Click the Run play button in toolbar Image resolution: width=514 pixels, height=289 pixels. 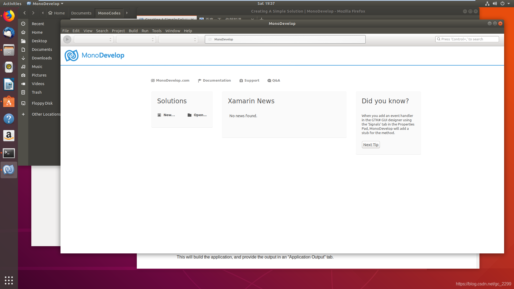click(67, 39)
